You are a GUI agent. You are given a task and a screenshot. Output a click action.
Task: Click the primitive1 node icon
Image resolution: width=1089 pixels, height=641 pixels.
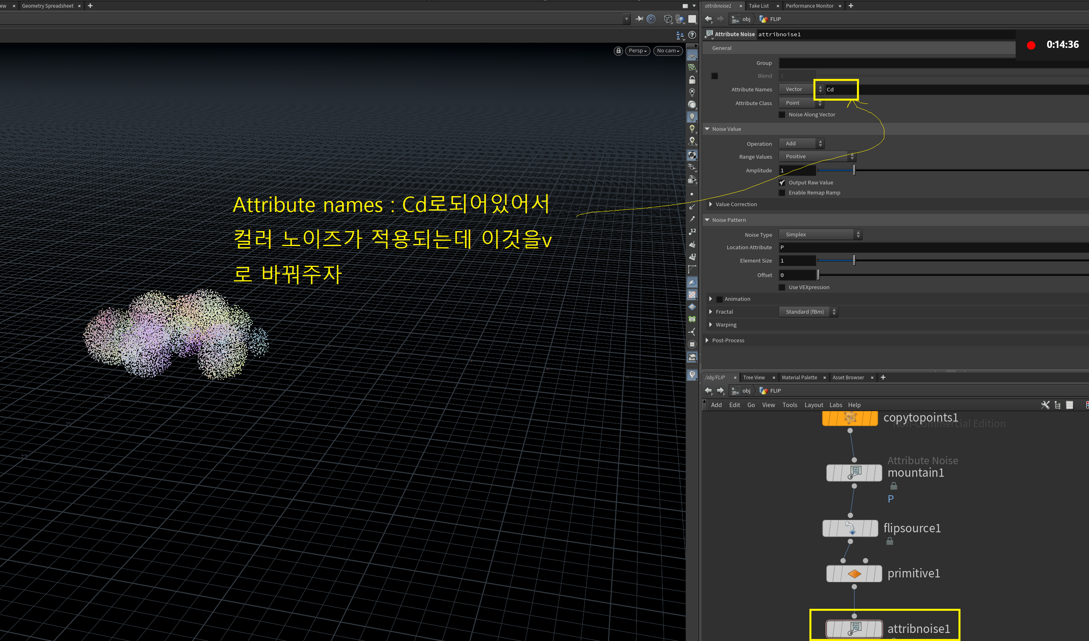[854, 574]
